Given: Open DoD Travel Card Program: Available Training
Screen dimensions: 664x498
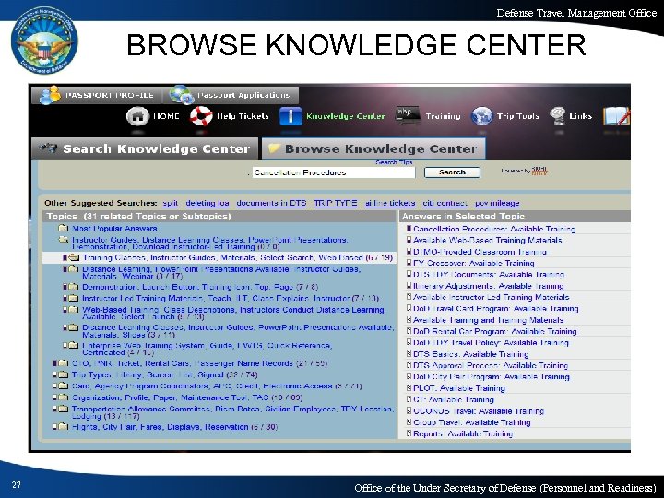Looking at the screenshot, I should [496, 308].
